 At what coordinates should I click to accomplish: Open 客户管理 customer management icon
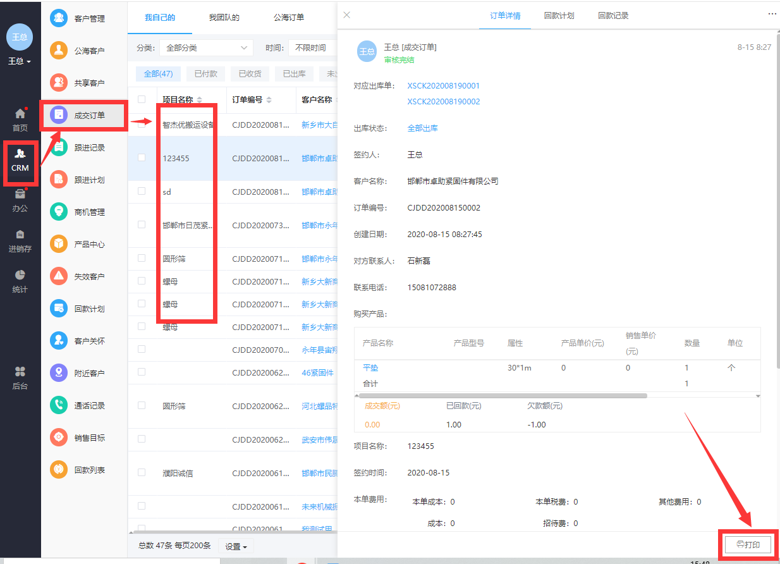point(59,18)
